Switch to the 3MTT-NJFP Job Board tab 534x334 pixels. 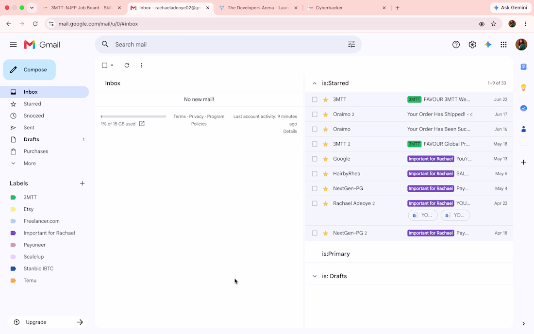pos(82,7)
